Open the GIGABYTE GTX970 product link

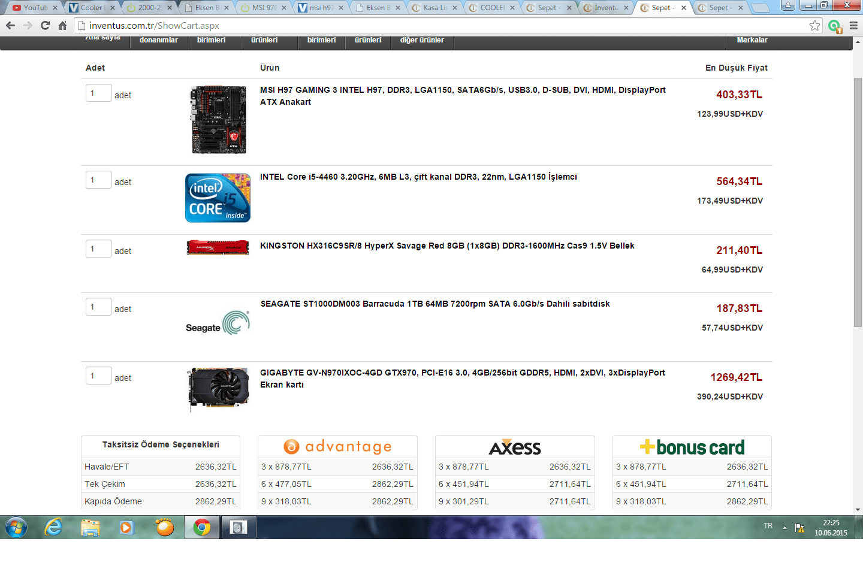tap(463, 379)
